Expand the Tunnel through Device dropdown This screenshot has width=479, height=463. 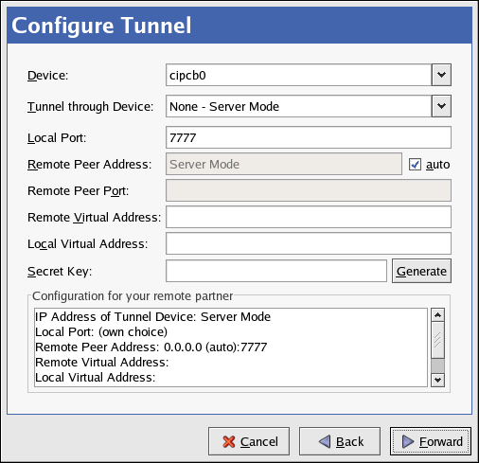click(x=441, y=106)
